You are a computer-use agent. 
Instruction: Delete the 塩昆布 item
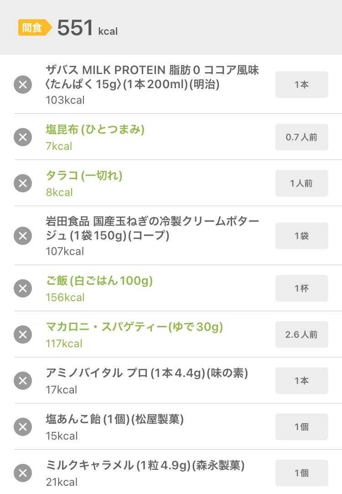(23, 137)
